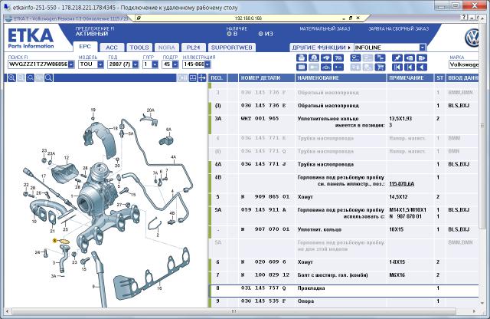Click the horizontal scrollbar thumb at the bottom
The height and width of the screenshot is (319, 490).
[234, 311]
